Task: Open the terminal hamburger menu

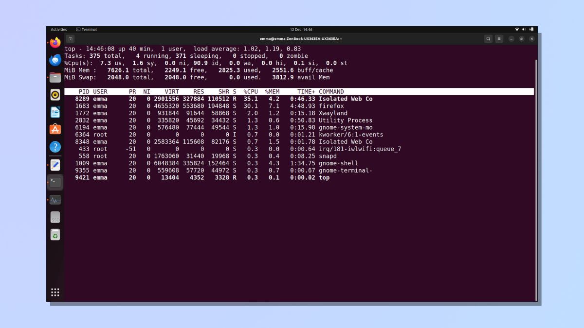Action: (x=499, y=39)
